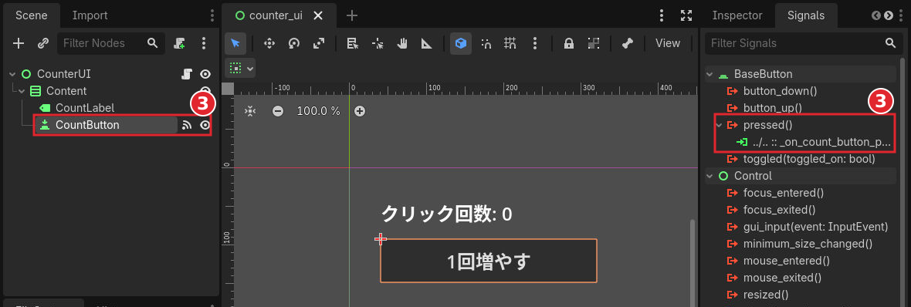Open the skeleton options bone icon
911x307 pixels.
tap(627, 43)
